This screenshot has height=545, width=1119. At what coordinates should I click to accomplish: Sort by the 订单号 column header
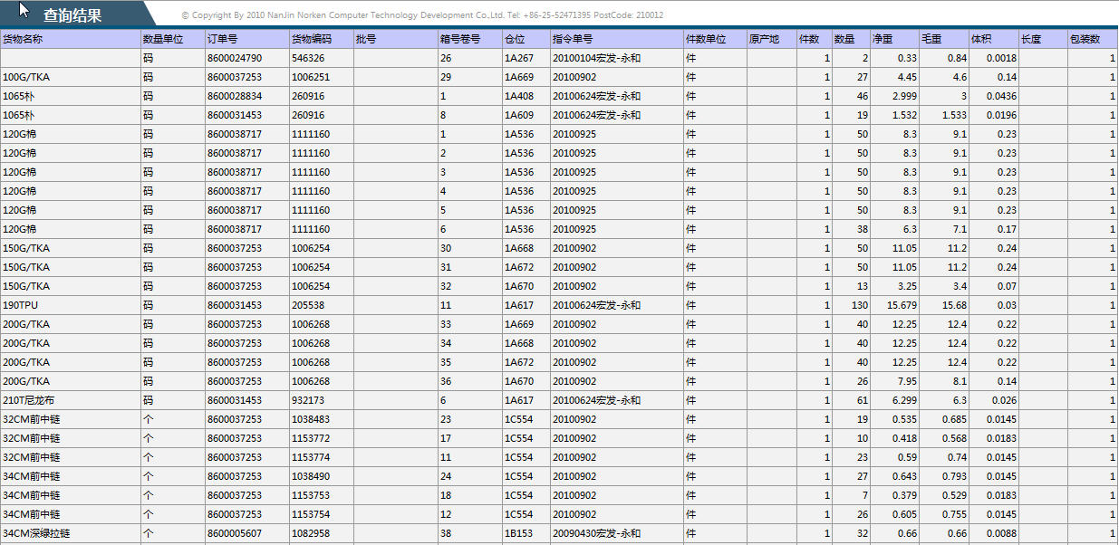click(x=223, y=40)
